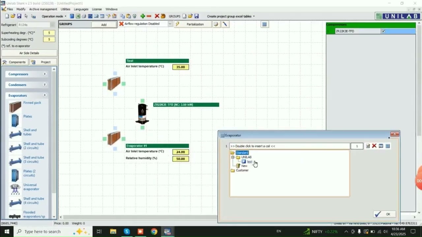
Task: Click the blue pen icon beside Partialization
Action: tap(225, 24)
